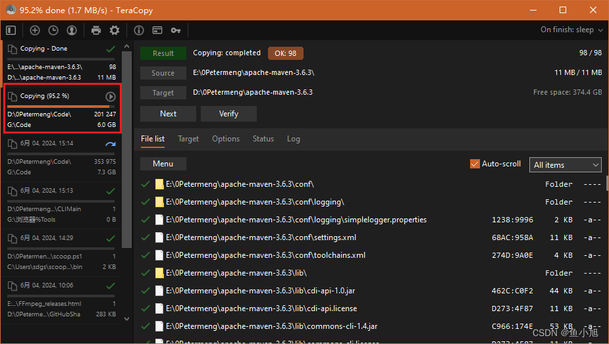
Task: Click the blue redo arrow on 15:14 job
Action: point(111,144)
